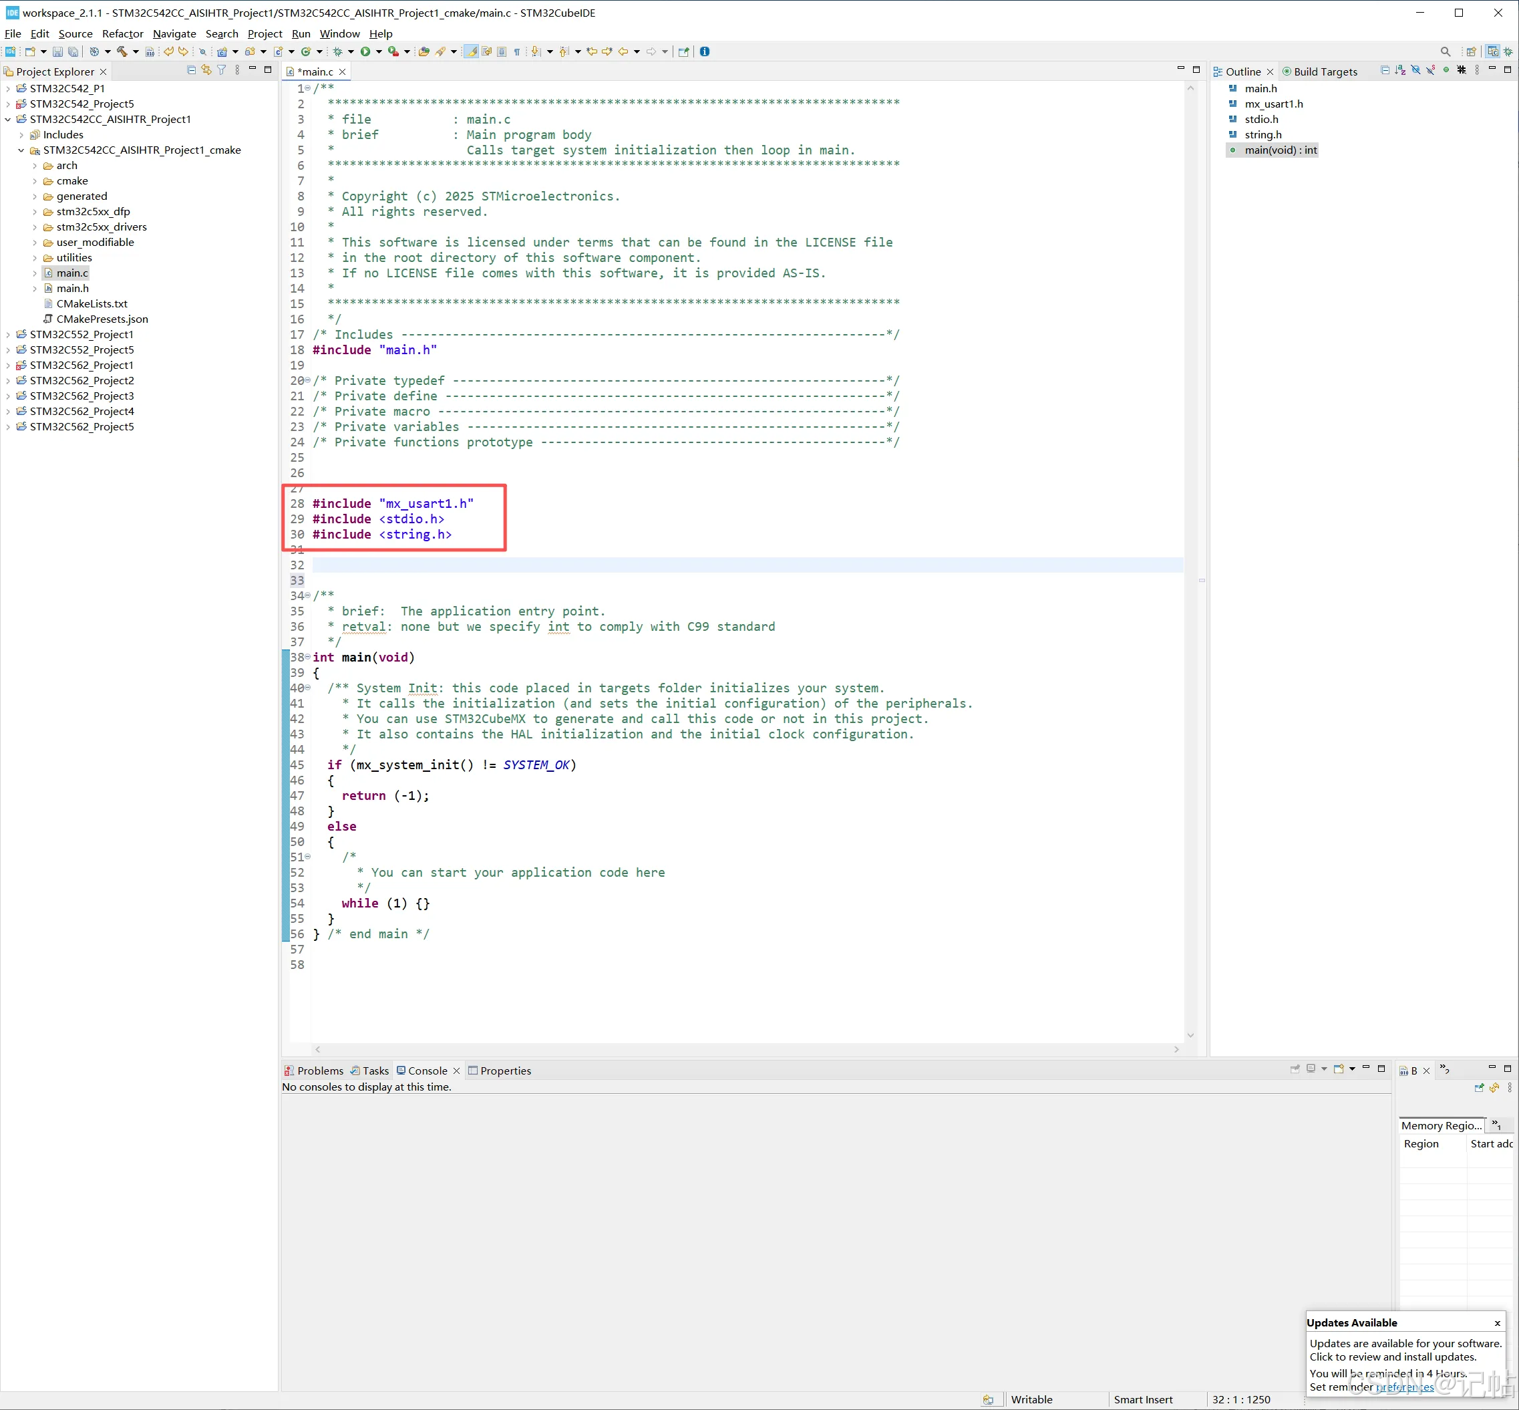This screenshot has width=1519, height=1410.
Task: Open the File menu
Action: (x=13, y=33)
